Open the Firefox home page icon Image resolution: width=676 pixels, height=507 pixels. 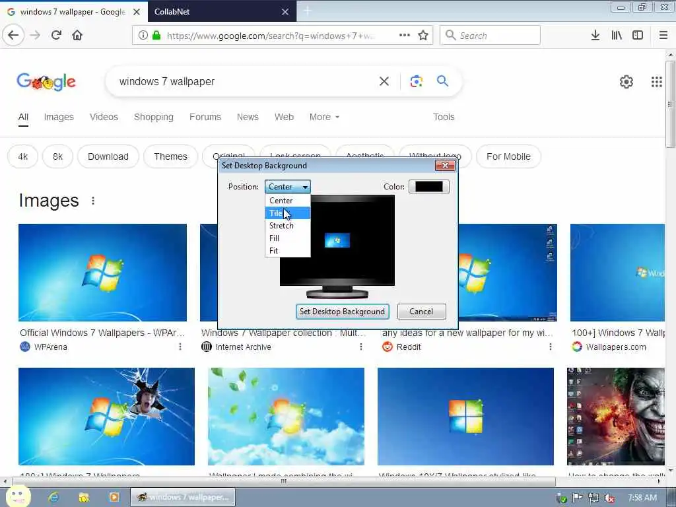tap(77, 35)
